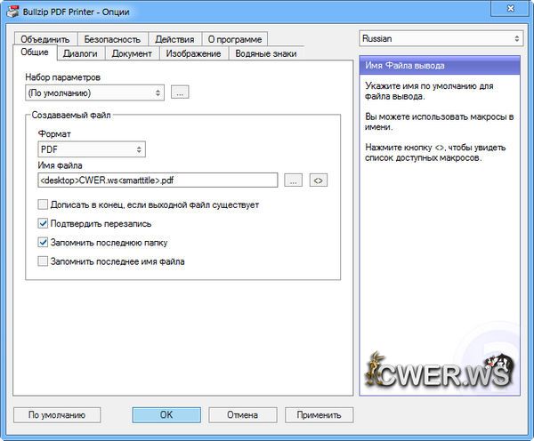
Task: Toggle Запомнить последнюю папку checkbox
Action: tap(43, 243)
